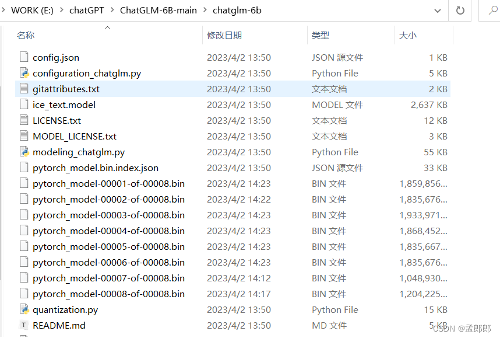Select pytorch_model-00007-of-00008.bin file name
The height and width of the screenshot is (338, 500).
[108, 278]
